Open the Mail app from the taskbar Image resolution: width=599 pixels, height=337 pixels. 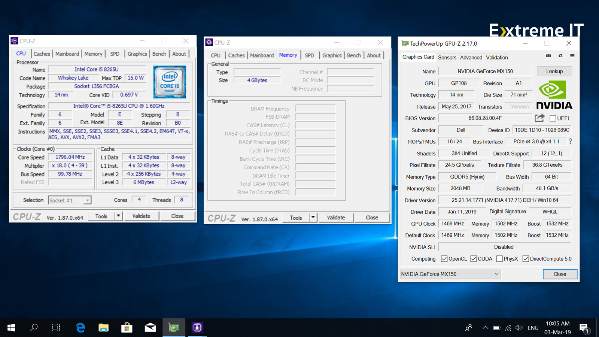[x=150, y=328]
